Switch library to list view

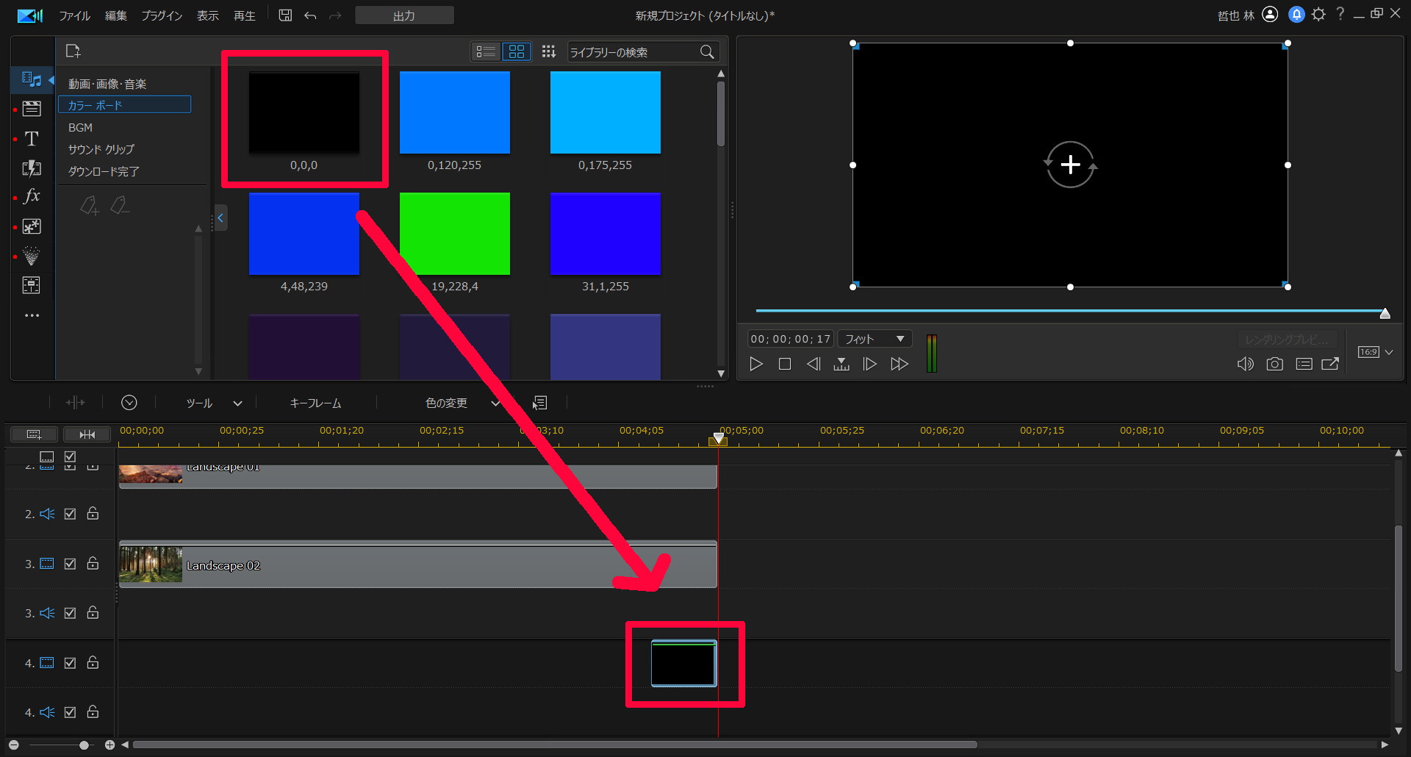point(486,51)
